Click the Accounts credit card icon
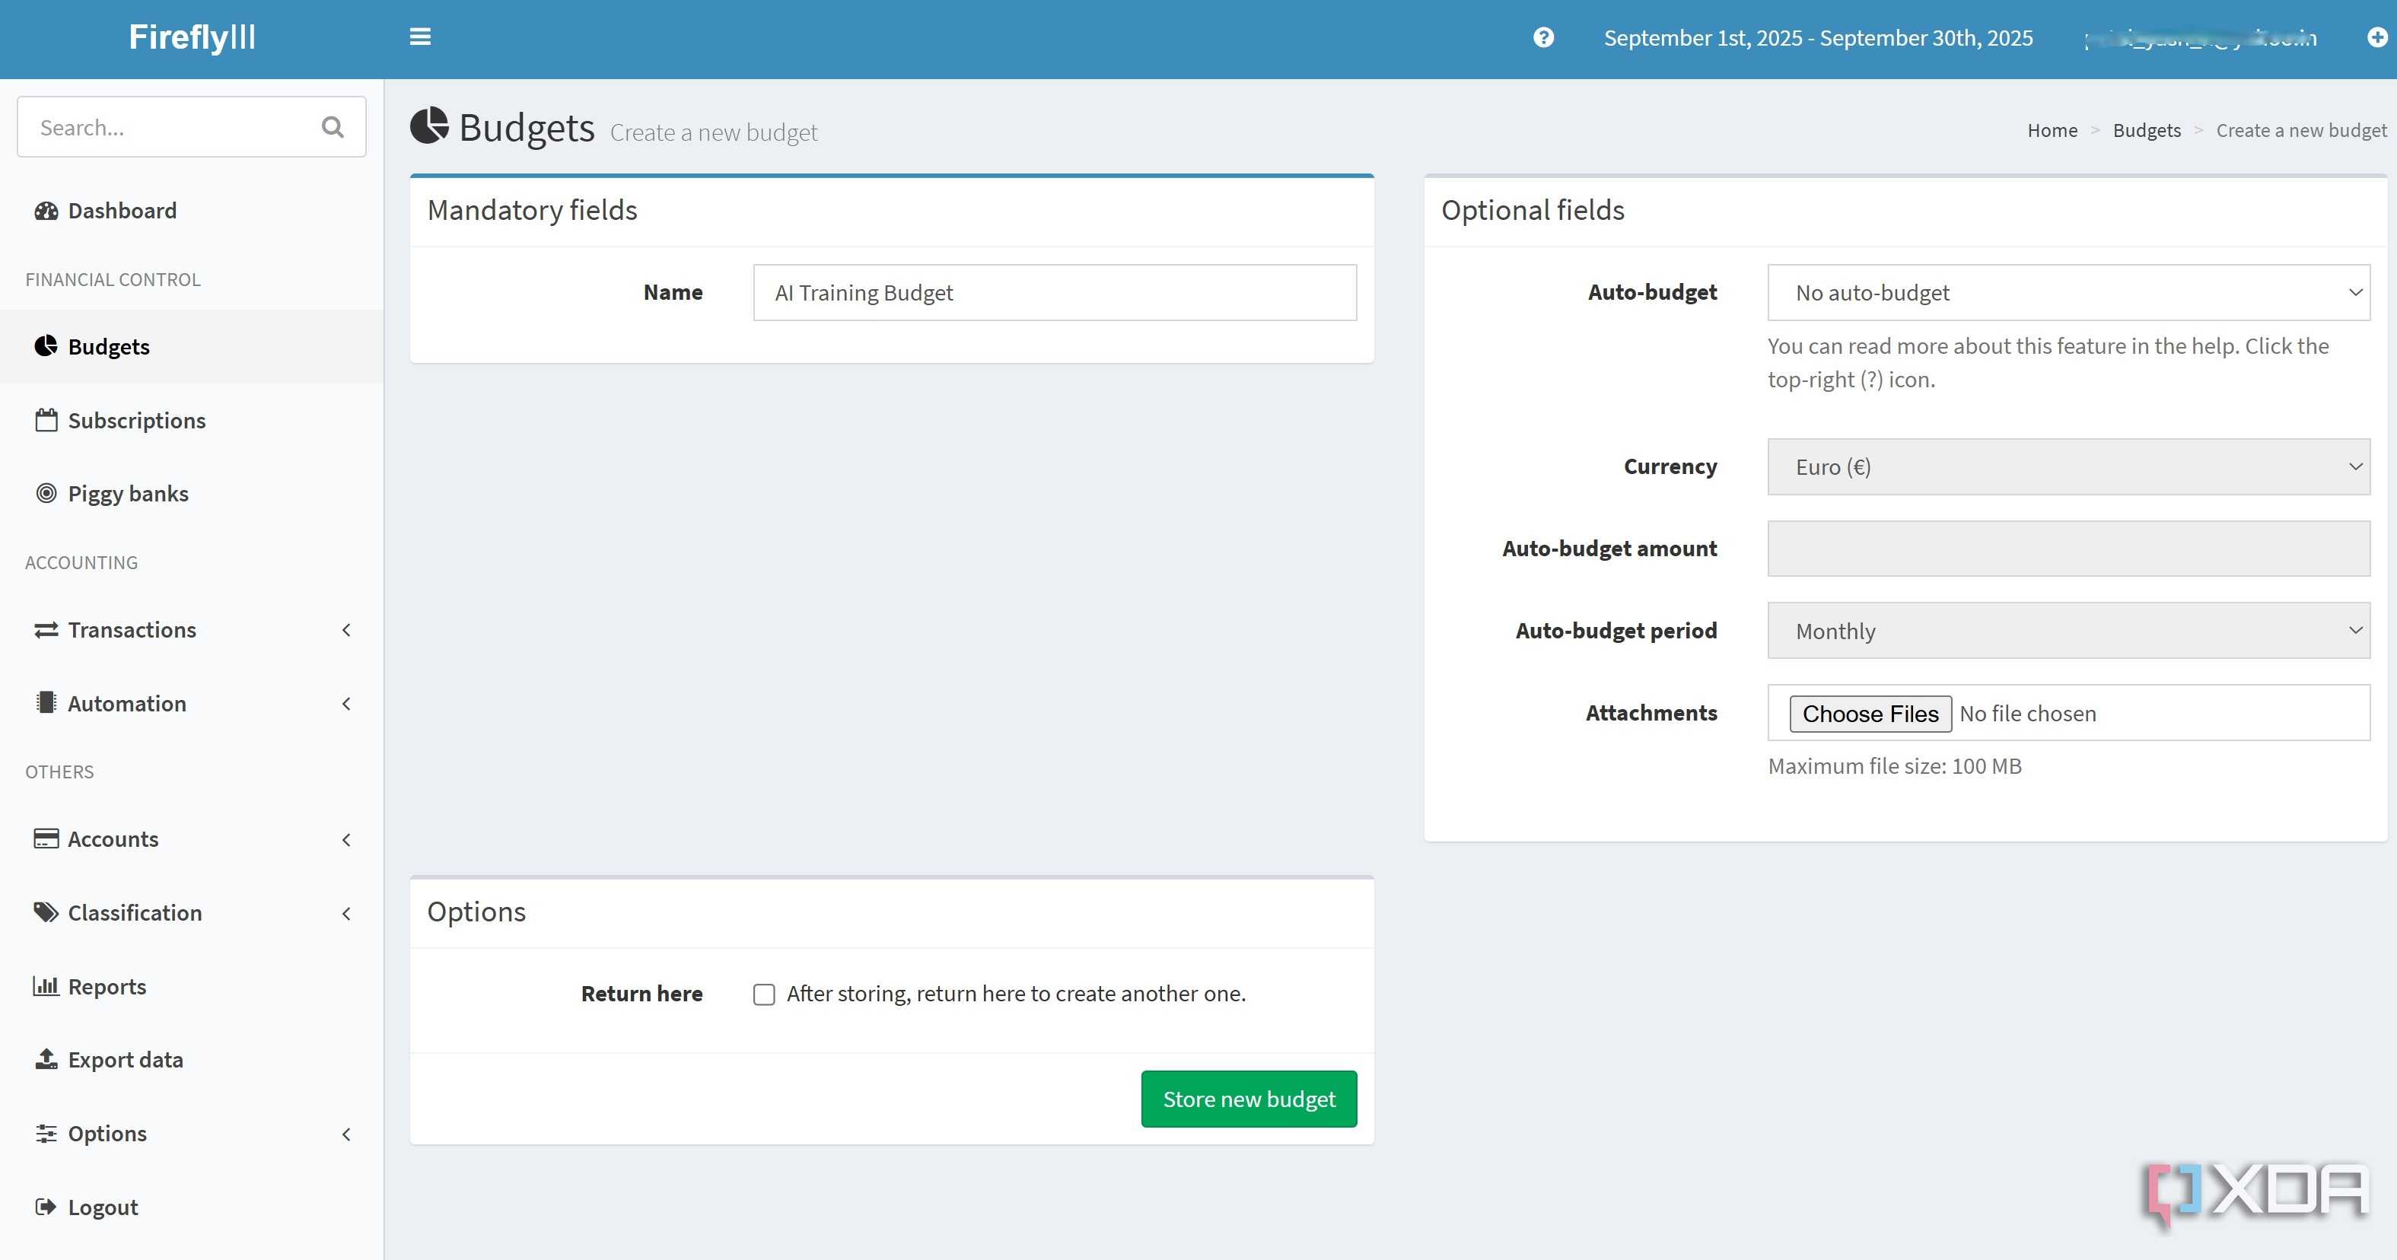This screenshot has height=1260, width=2397. [46, 838]
